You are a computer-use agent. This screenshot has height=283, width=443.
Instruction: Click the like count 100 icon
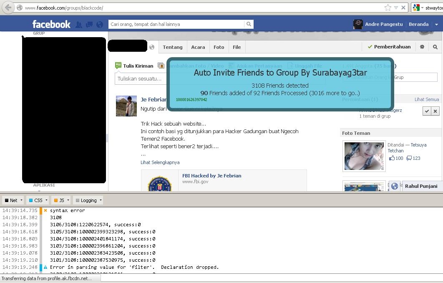coord(392,158)
